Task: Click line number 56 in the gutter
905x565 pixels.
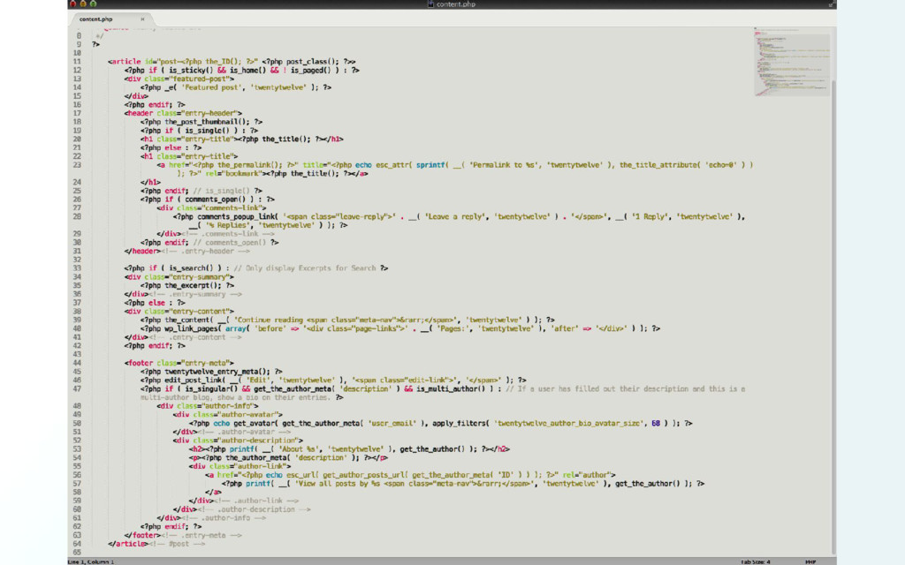Action: 78,475
